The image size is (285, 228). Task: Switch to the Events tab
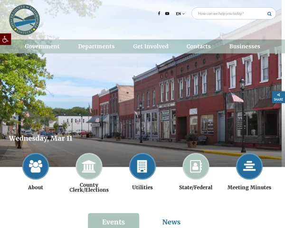[x=114, y=221]
